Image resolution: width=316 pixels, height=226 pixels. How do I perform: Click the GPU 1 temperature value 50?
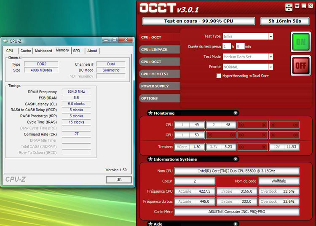(x=197, y=135)
